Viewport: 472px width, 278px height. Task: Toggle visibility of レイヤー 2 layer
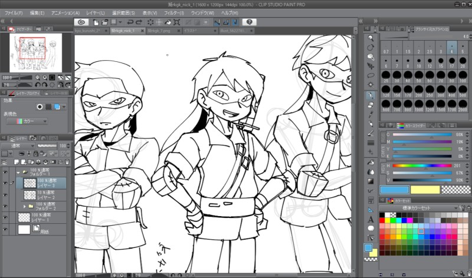point(5,195)
